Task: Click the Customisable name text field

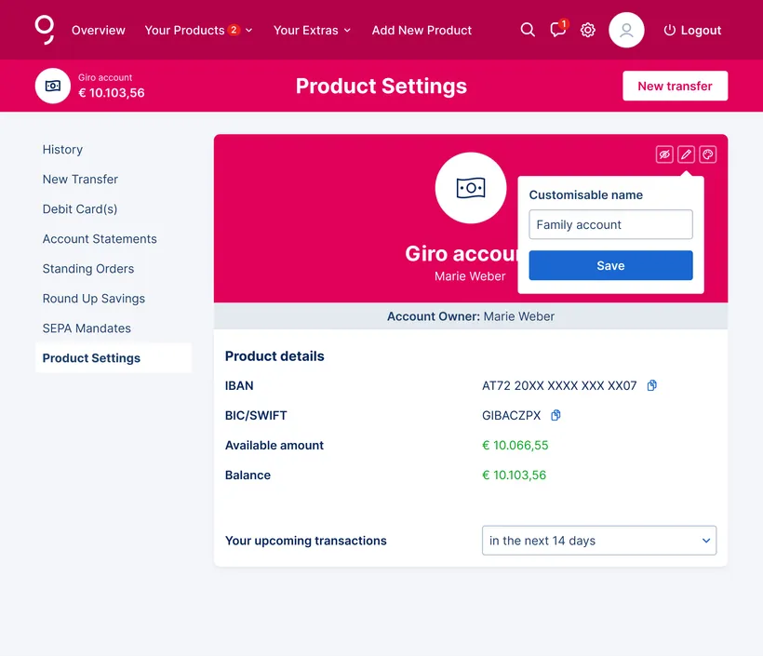Action: point(610,224)
